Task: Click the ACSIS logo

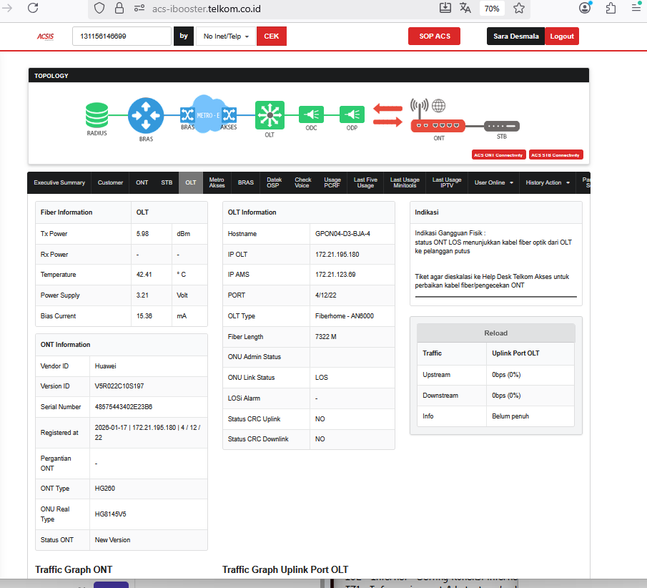Action: (45, 36)
